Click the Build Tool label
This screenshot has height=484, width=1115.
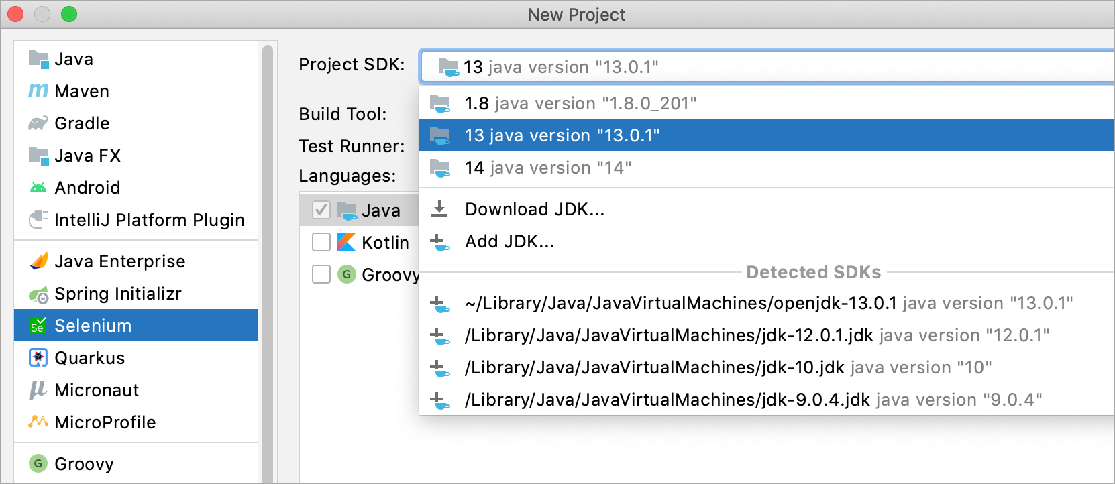pos(343,114)
